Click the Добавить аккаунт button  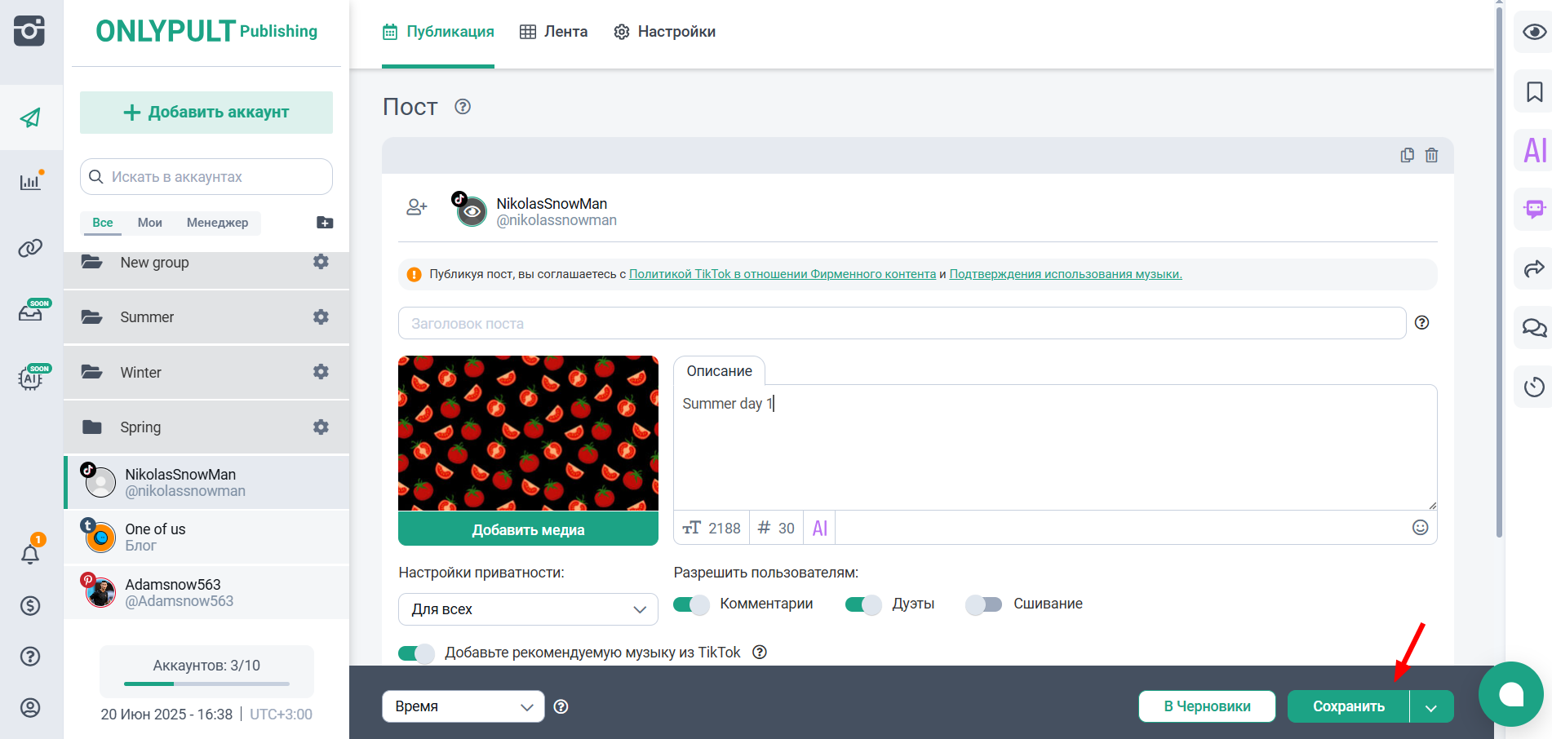[206, 113]
